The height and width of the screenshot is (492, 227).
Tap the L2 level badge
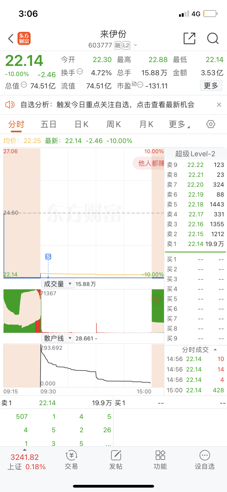pos(126,45)
